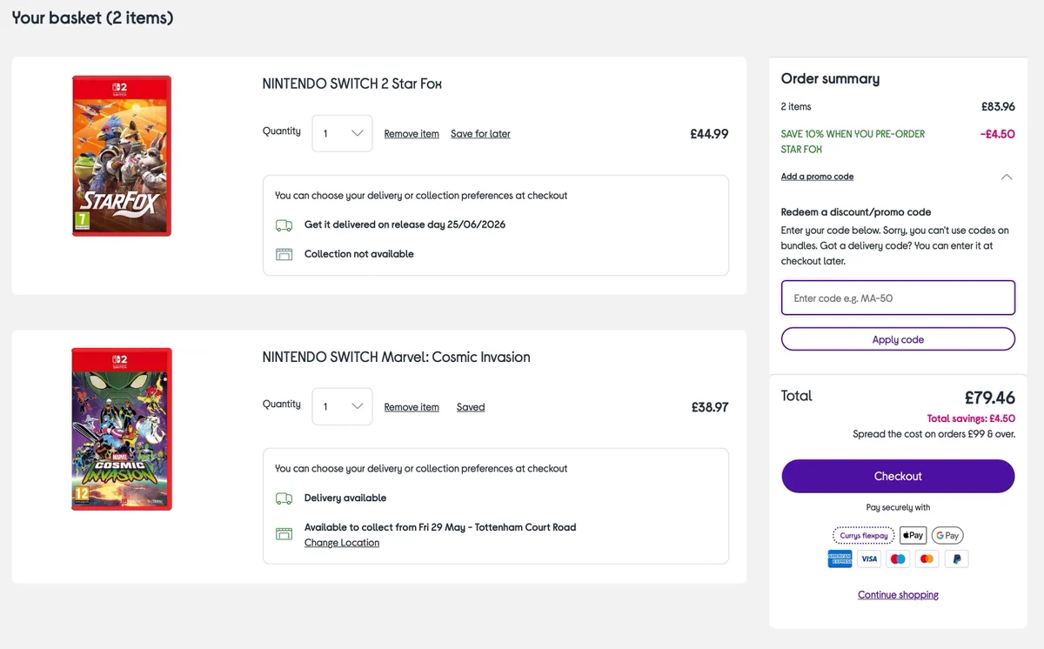This screenshot has height=649, width=1044.
Task: Click the £38.97 Cosmic Invasion price
Action: [x=709, y=407]
